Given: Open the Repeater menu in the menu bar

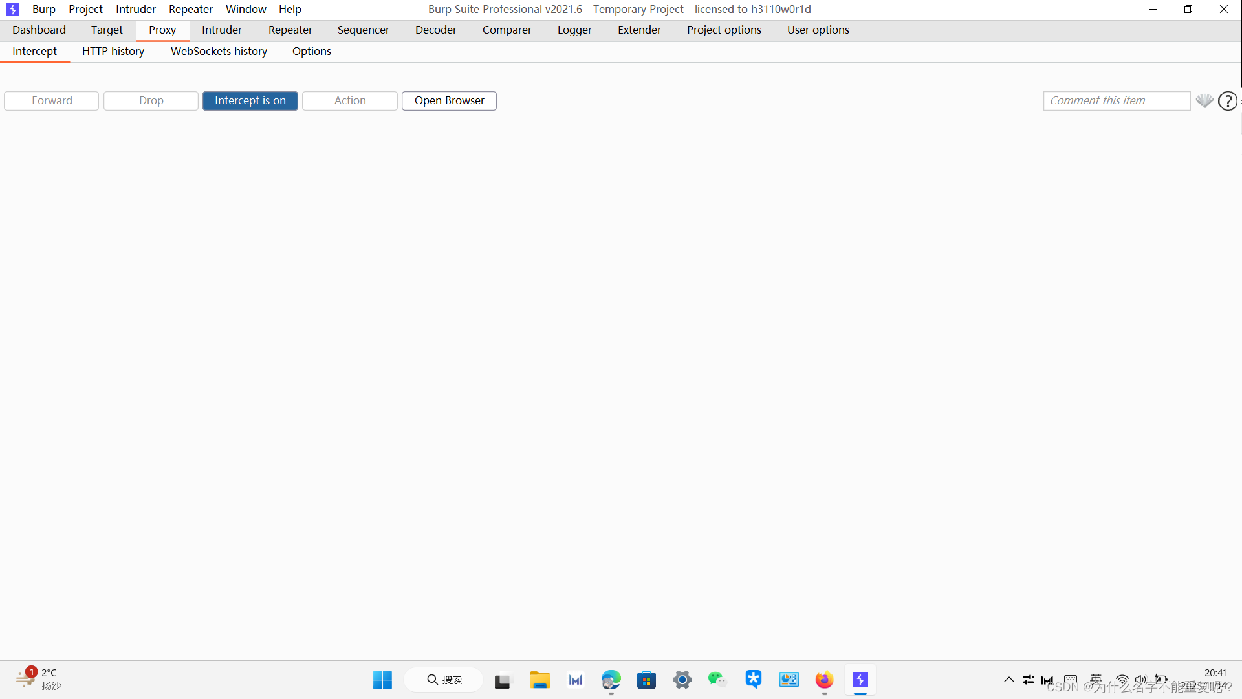Looking at the screenshot, I should (190, 9).
